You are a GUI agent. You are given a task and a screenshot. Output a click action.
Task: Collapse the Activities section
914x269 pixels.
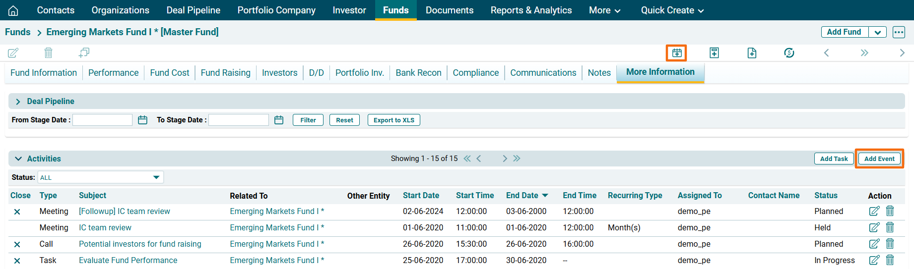(18, 159)
